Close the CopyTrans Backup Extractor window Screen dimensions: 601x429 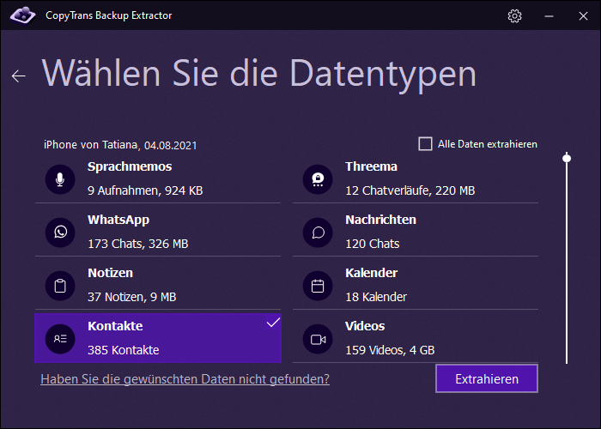(x=583, y=15)
